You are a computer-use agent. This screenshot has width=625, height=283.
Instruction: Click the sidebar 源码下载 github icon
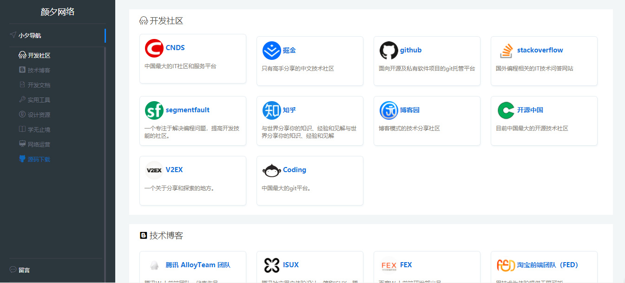(x=22, y=159)
